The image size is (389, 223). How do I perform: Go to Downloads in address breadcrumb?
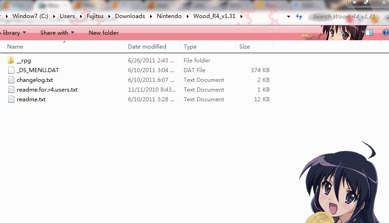[x=130, y=16]
